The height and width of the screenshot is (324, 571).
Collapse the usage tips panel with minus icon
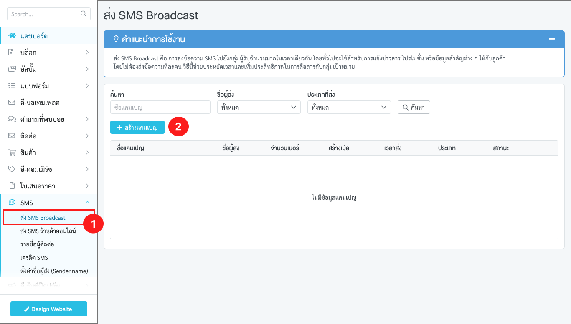(x=552, y=39)
